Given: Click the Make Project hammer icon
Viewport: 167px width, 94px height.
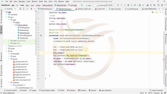Looking at the screenshot, I should [x=82, y=5].
